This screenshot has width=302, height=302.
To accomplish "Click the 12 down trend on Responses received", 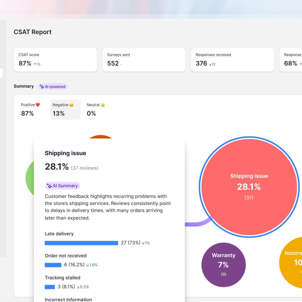I will (212, 64).
